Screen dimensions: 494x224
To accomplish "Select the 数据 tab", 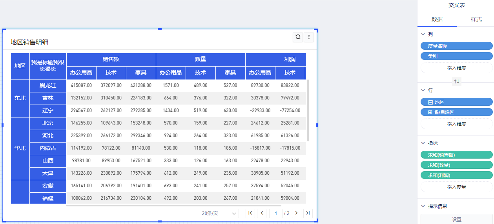I will [x=437, y=19].
